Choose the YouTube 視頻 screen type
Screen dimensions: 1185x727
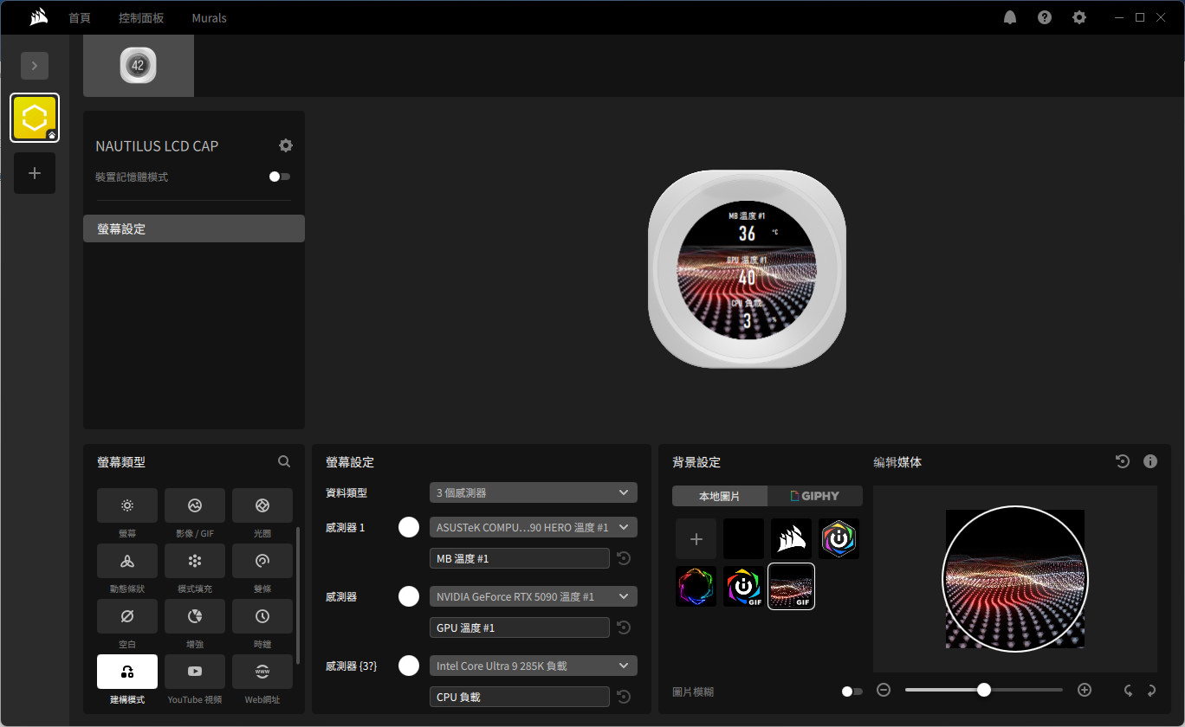click(x=195, y=672)
